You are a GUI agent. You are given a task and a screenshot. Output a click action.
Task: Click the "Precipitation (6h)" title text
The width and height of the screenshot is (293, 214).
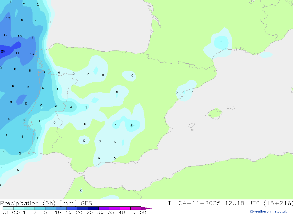click(x=28, y=203)
